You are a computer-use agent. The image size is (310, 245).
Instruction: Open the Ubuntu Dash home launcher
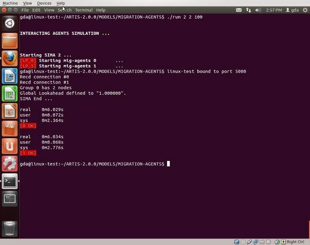tap(10, 24)
